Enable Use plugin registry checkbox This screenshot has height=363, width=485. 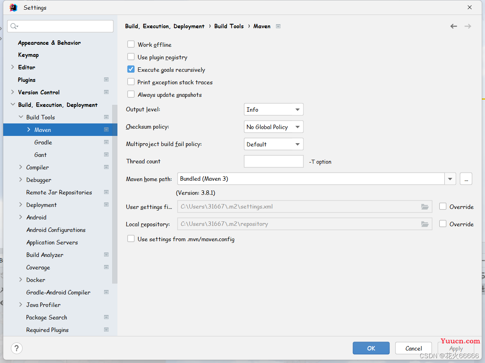(x=131, y=57)
